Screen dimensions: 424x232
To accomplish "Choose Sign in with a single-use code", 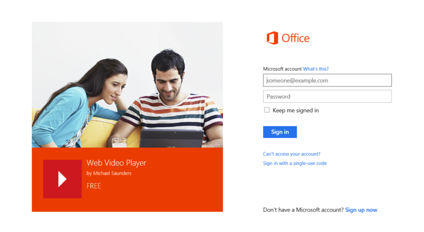I will (294, 163).
